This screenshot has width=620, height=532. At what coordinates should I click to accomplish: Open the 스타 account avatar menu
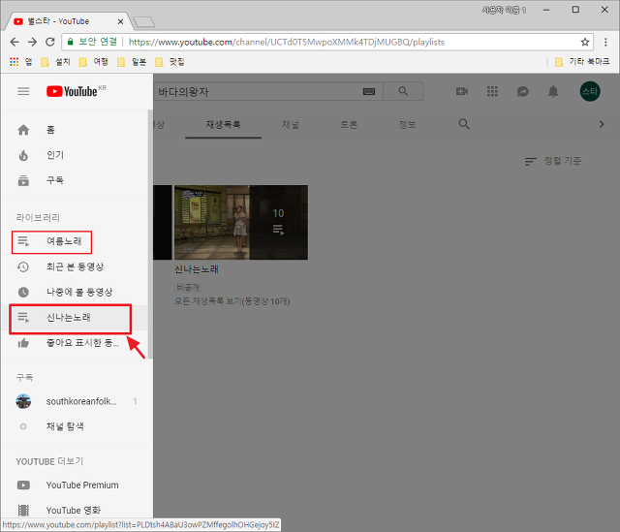click(x=590, y=91)
